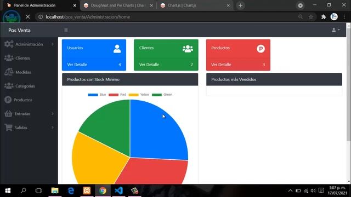The image size is (351, 197).
Task: Toggle the sidebar hamburger menu icon
Action: pos(66,30)
